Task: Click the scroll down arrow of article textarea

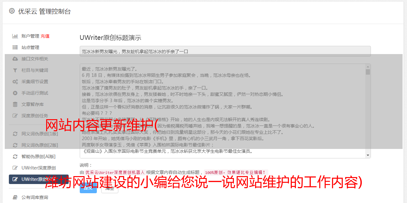Action: pyautogui.click(x=368, y=155)
